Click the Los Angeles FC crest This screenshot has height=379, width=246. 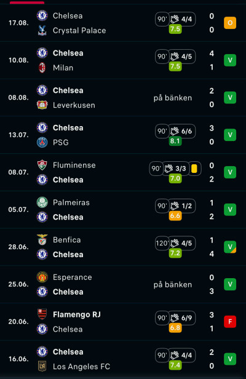point(42,367)
